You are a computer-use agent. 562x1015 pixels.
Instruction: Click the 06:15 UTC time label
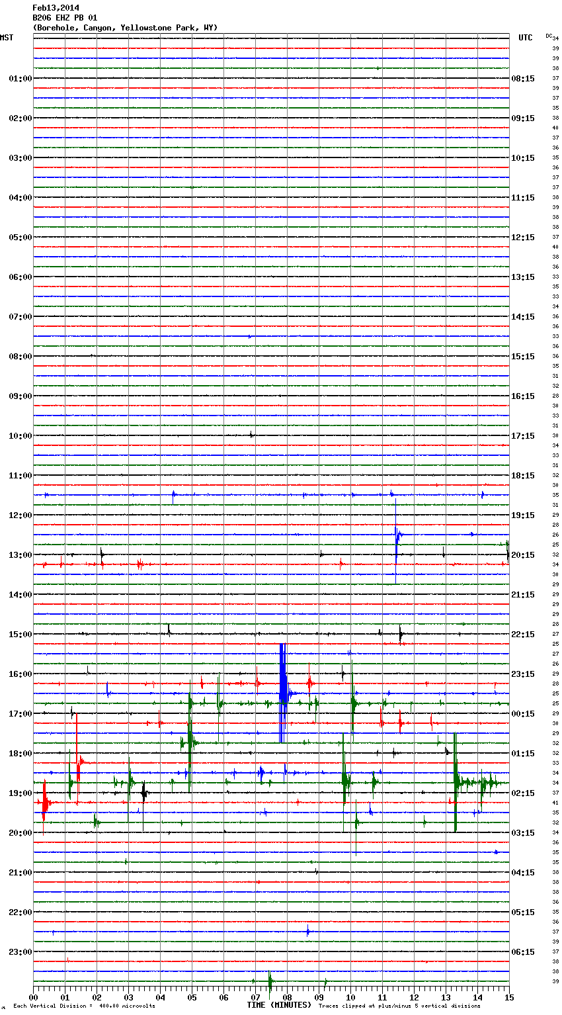pos(523,952)
